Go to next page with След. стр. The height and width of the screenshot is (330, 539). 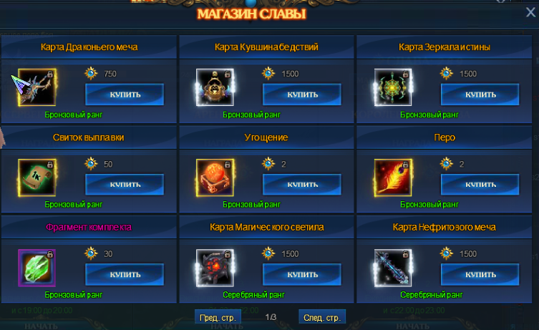click(x=322, y=317)
